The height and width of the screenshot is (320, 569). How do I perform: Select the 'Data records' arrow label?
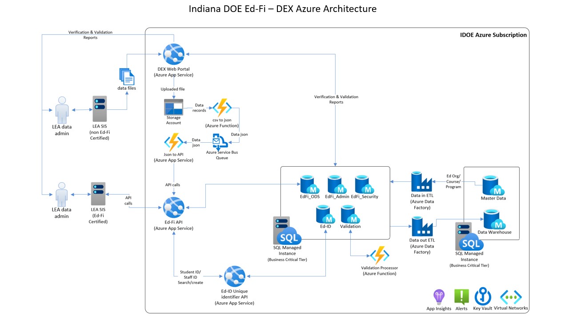(x=200, y=108)
